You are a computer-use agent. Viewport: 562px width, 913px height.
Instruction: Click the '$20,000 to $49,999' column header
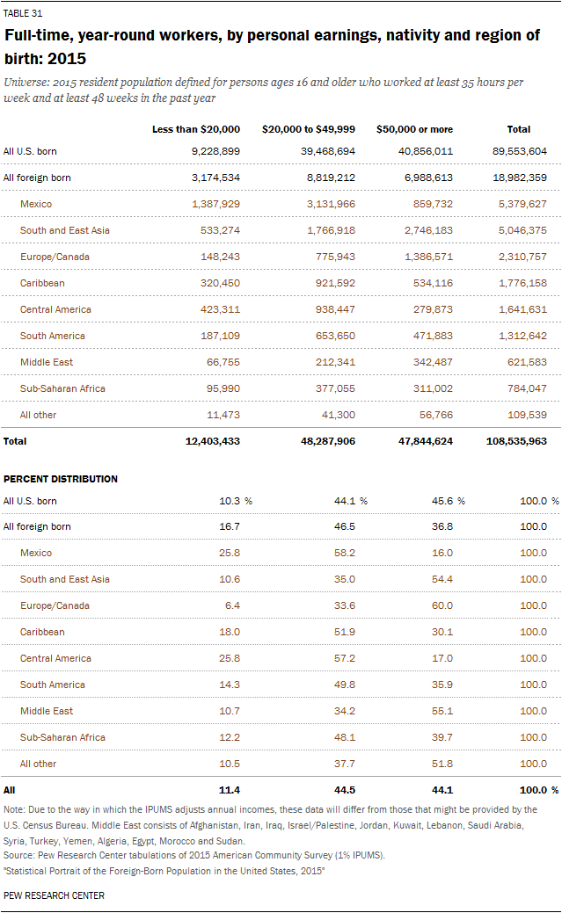pos(309,129)
